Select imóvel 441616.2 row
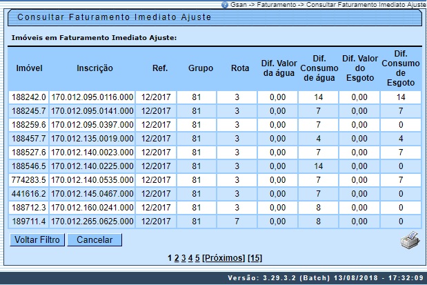 pyautogui.click(x=29, y=194)
